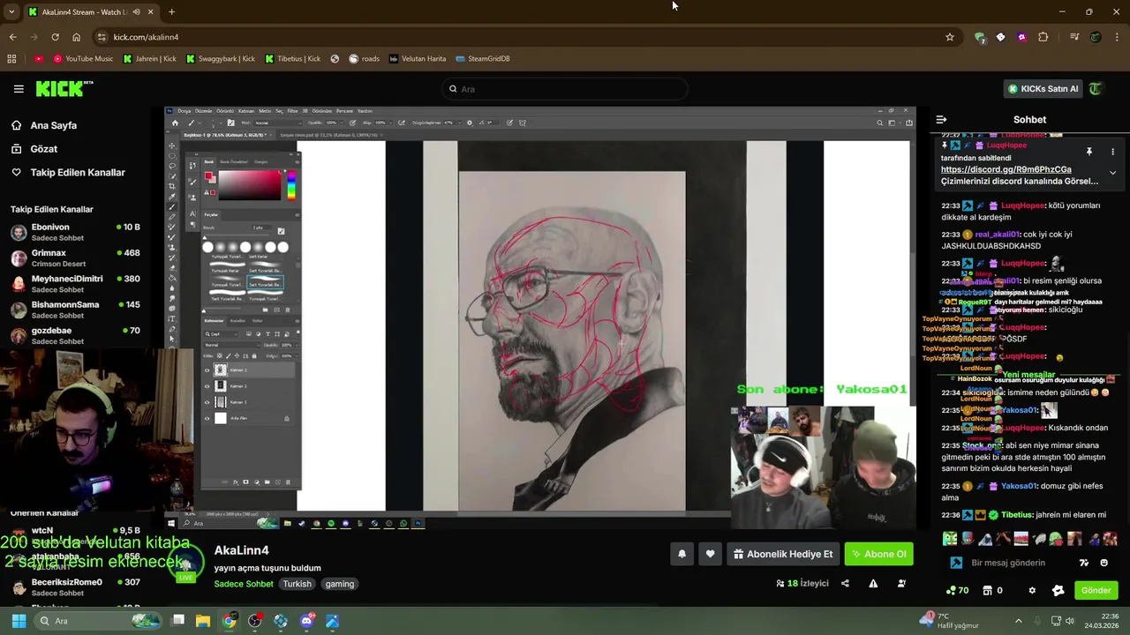Image resolution: width=1130 pixels, height=635 pixels.
Task: Hide the selected top Katman layer visibility eye
Action: pos(207,370)
